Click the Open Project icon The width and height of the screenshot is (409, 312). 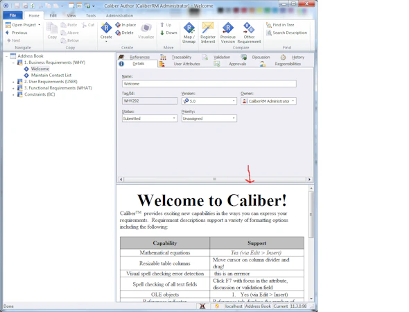pyautogui.click(x=8, y=25)
